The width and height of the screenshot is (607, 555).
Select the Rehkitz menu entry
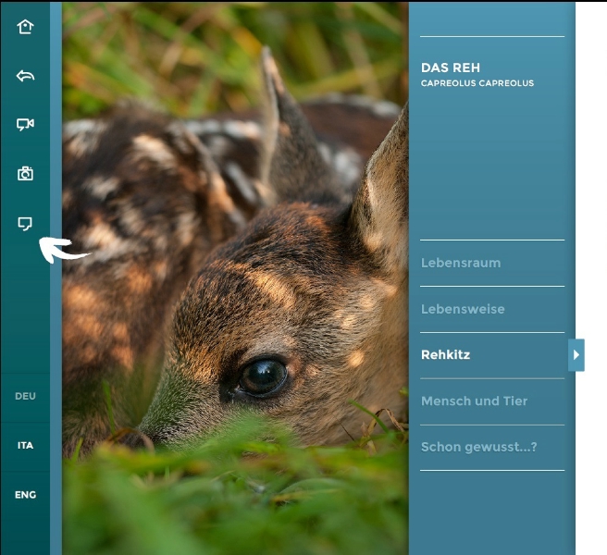pyautogui.click(x=445, y=354)
